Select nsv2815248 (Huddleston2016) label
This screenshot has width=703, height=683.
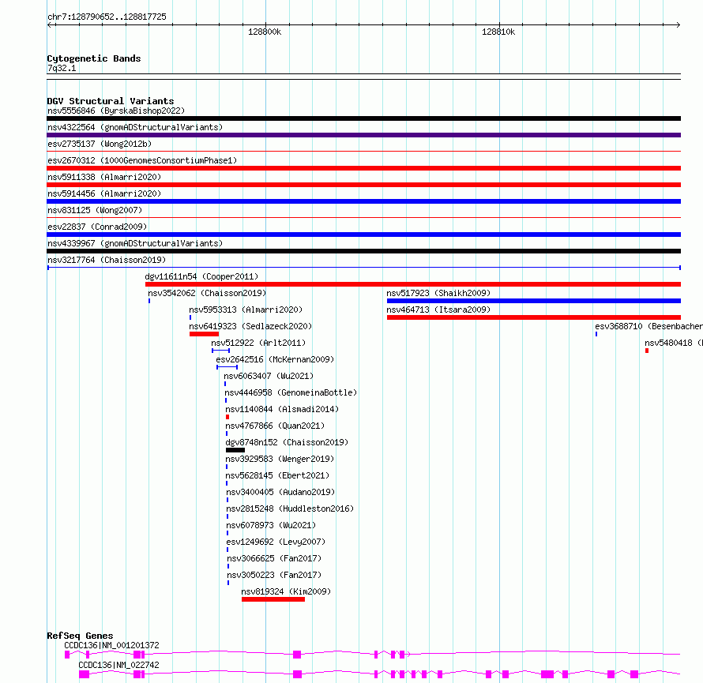[x=290, y=508]
